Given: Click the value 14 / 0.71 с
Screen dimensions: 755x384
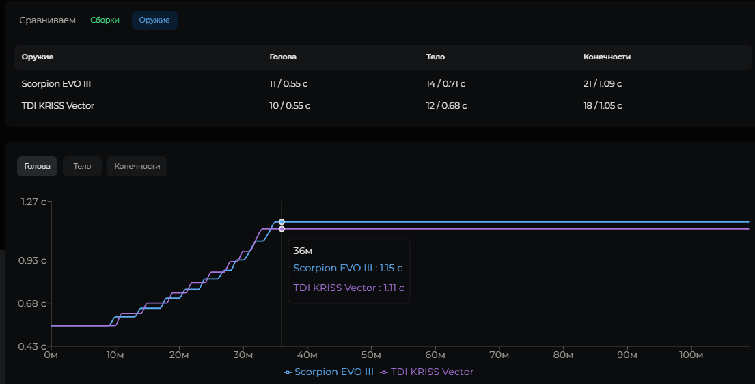Looking at the screenshot, I should point(446,84).
